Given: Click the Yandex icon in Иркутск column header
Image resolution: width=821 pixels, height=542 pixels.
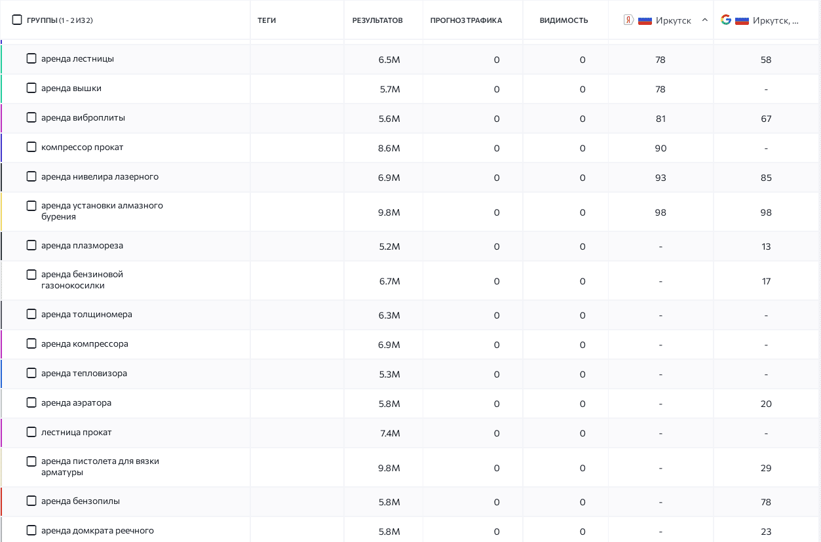Looking at the screenshot, I should [x=628, y=20].
